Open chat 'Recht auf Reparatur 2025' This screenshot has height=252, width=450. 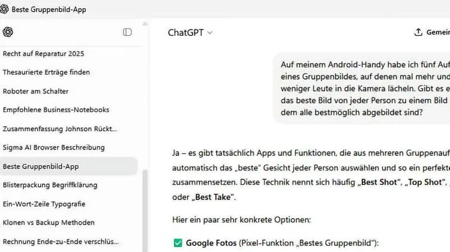tap(43, 54)
